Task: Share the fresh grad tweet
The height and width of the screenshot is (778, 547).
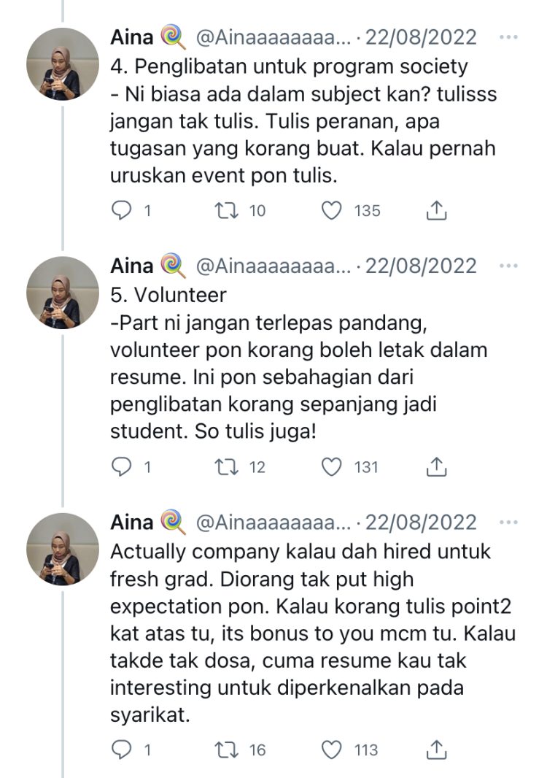Action: coord(435,749)
